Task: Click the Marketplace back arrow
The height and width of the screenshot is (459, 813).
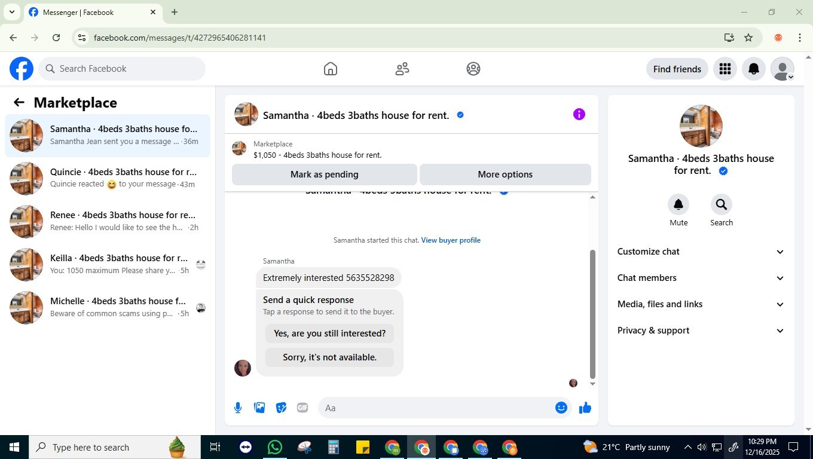Action: (19, 102)
